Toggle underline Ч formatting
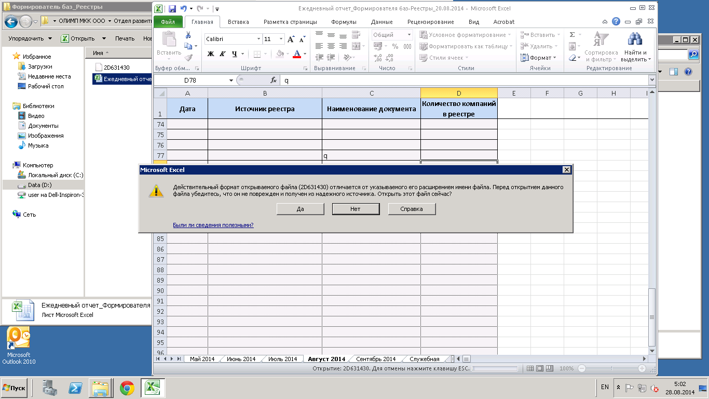Screen dimensions: 709x399 pyautogui.click(x=235, y=54)
